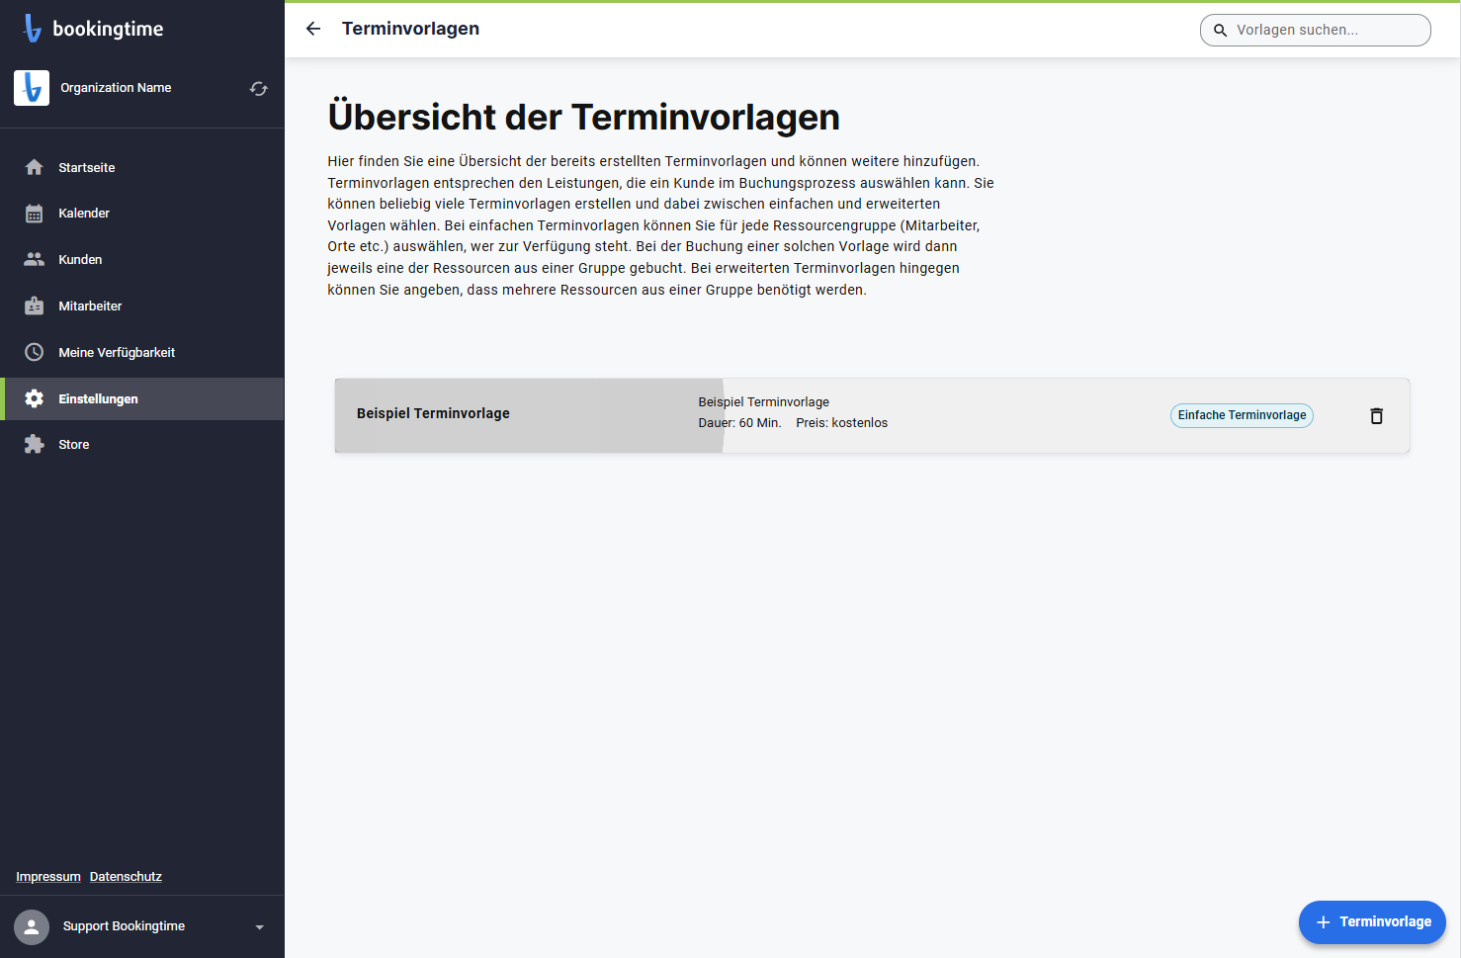Click the magnifier icon in search box
The height and width of the screenshot is (958, 1461).
click(x=1220, y=31)
